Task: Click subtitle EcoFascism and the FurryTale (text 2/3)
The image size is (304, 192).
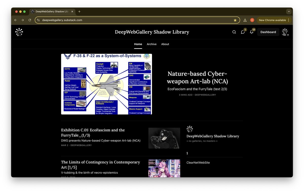Action: click(198, 89)
